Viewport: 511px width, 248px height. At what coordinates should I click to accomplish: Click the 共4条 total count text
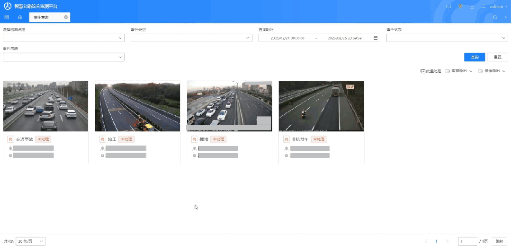point(9,241)
